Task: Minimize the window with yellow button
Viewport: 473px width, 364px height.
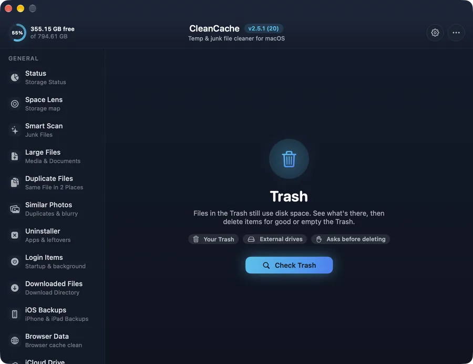Action: [20, 8]
